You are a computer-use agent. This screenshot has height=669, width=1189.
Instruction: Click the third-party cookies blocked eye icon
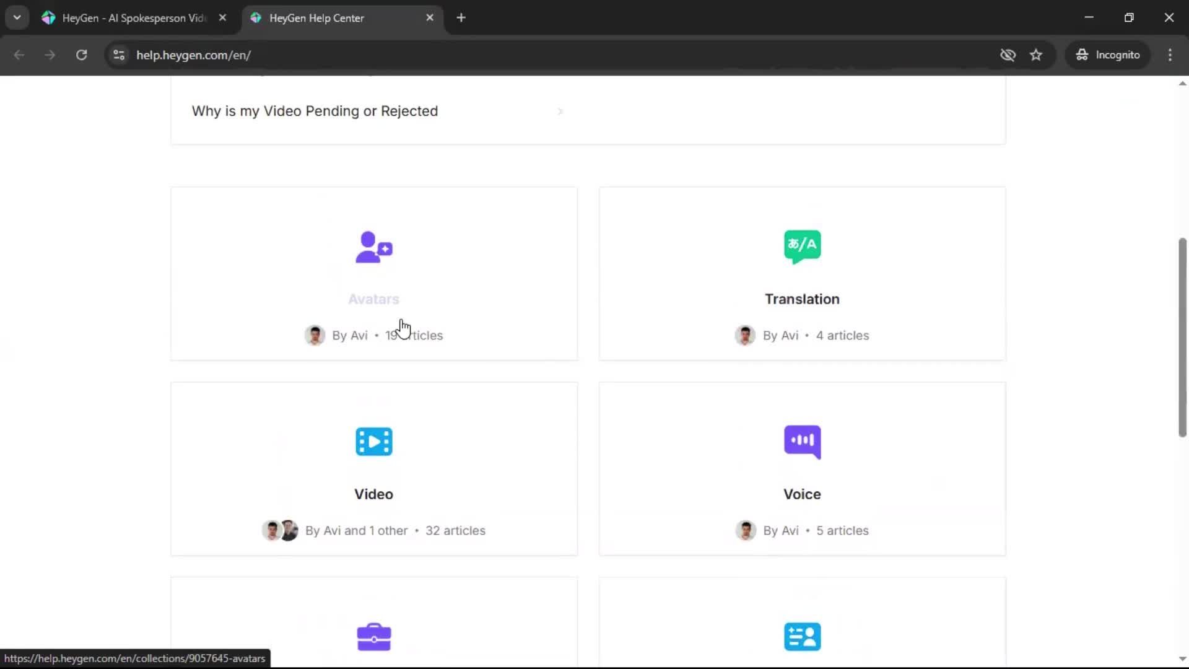coord(1008,55)
